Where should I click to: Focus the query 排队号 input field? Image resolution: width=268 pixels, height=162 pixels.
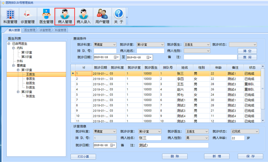pos(105,51)
